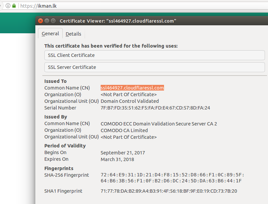Image resolution: width=268 pixels, height=204 pixels.
Task: Click the site information icon in address bar
Action: click(x=8, y=6)
